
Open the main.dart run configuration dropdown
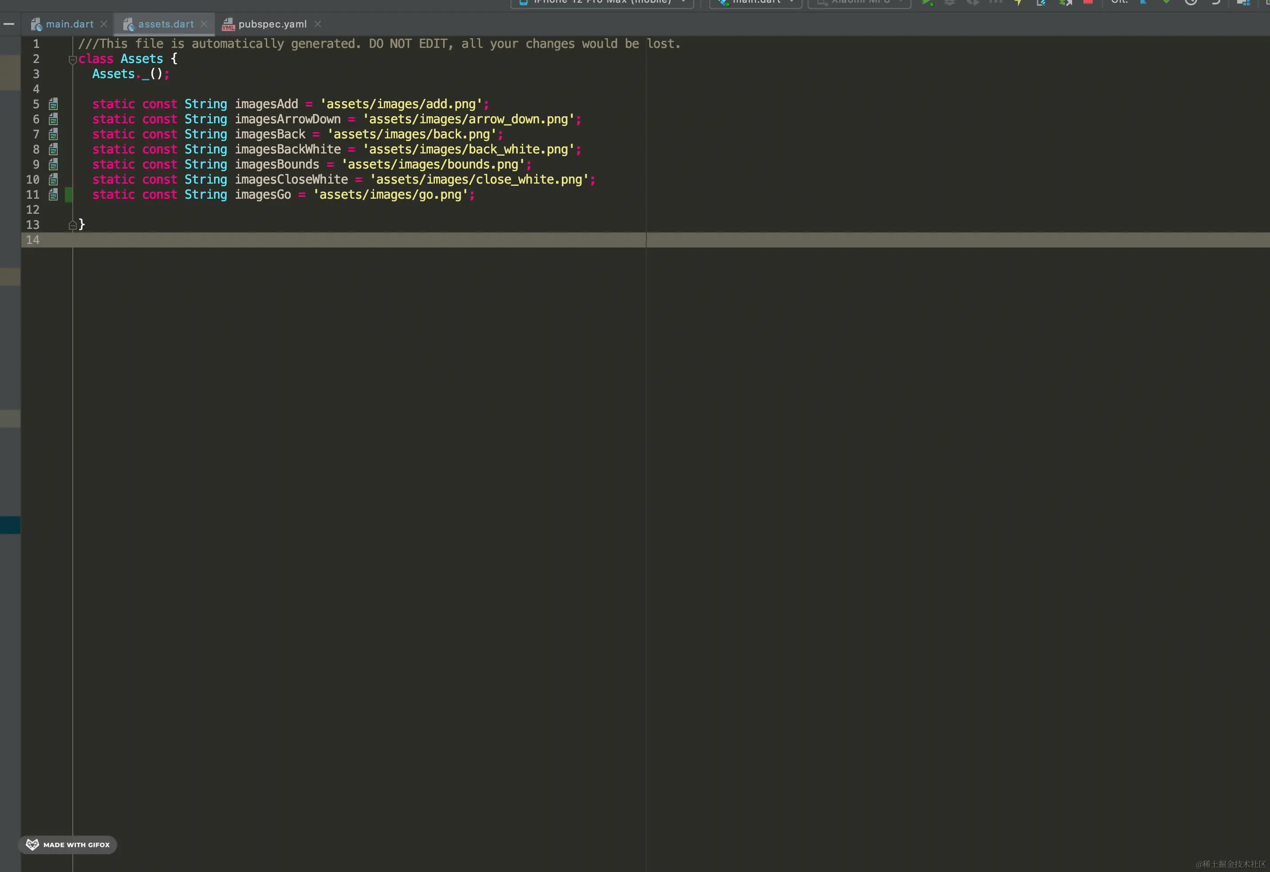click(756, 3)
